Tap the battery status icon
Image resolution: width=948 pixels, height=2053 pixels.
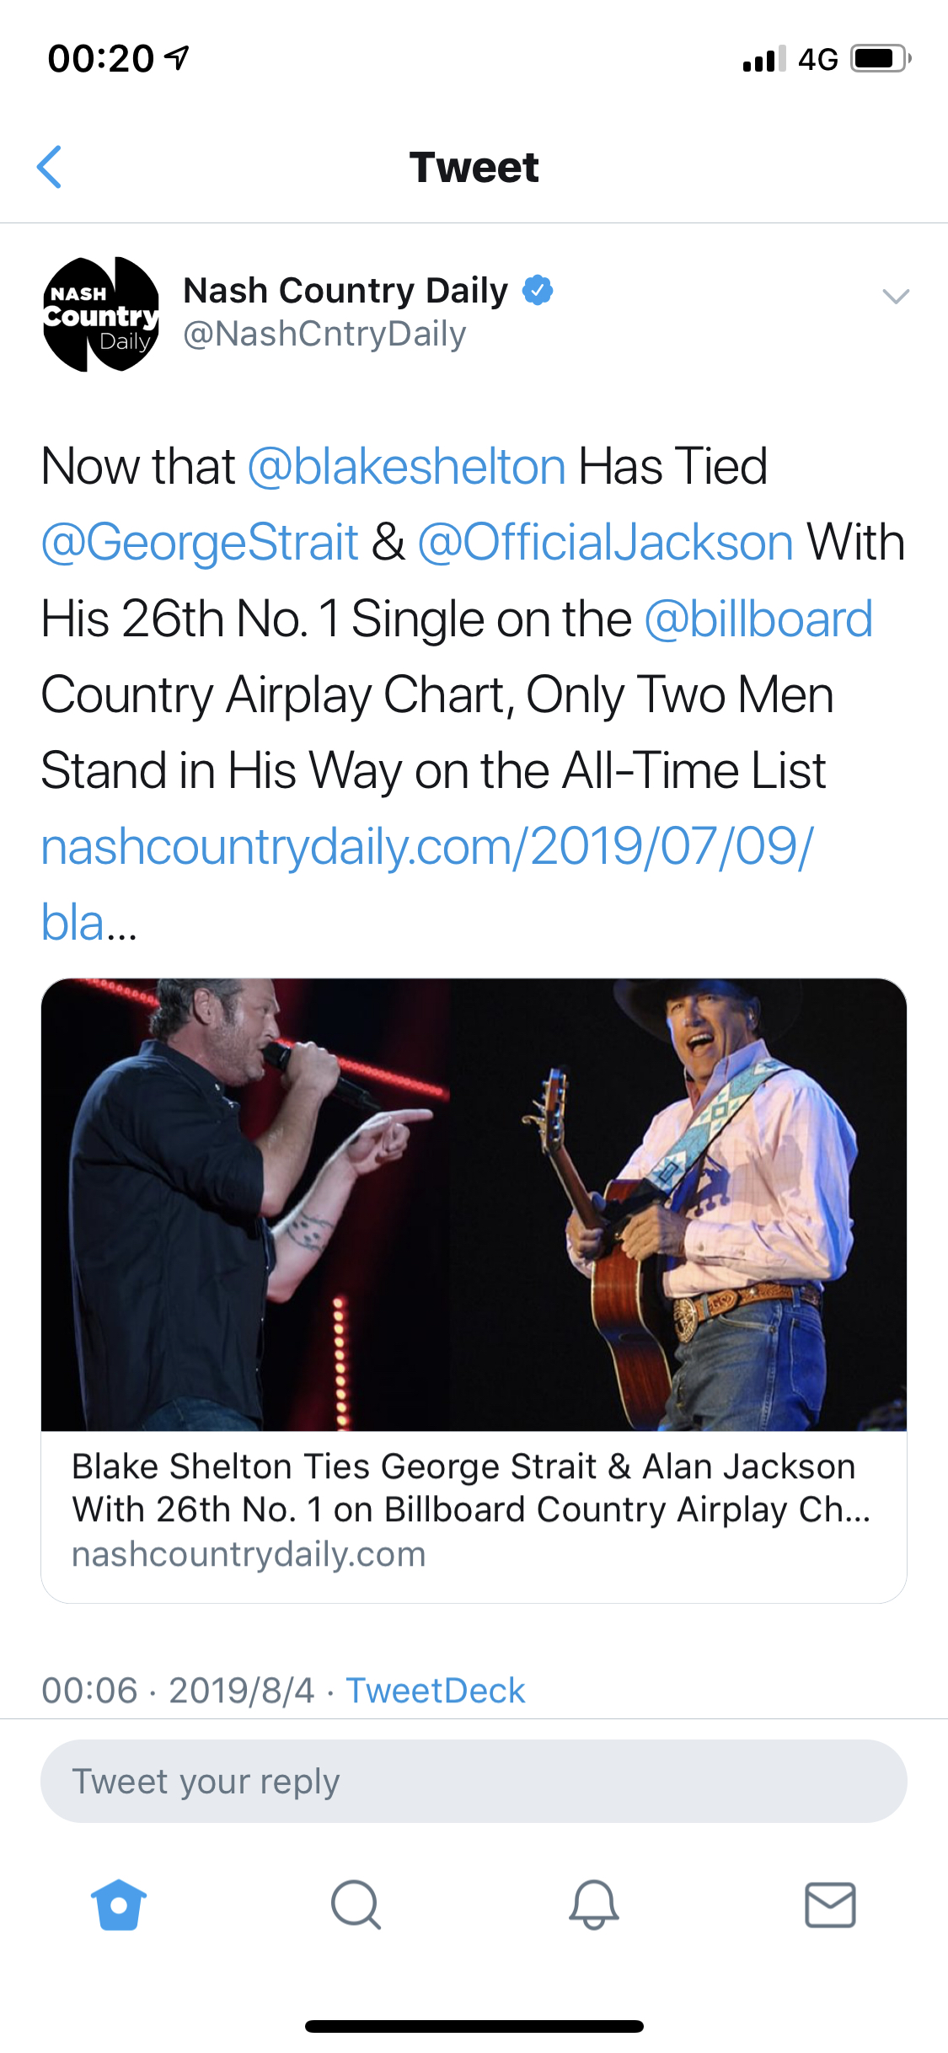click(880, 59)
